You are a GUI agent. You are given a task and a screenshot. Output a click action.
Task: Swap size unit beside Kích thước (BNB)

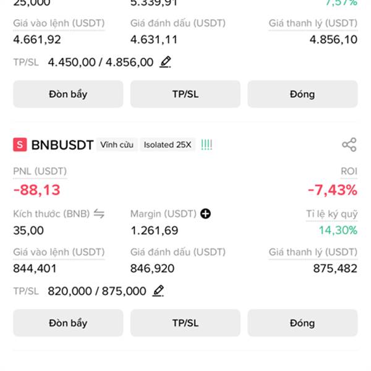click(99, 214)
